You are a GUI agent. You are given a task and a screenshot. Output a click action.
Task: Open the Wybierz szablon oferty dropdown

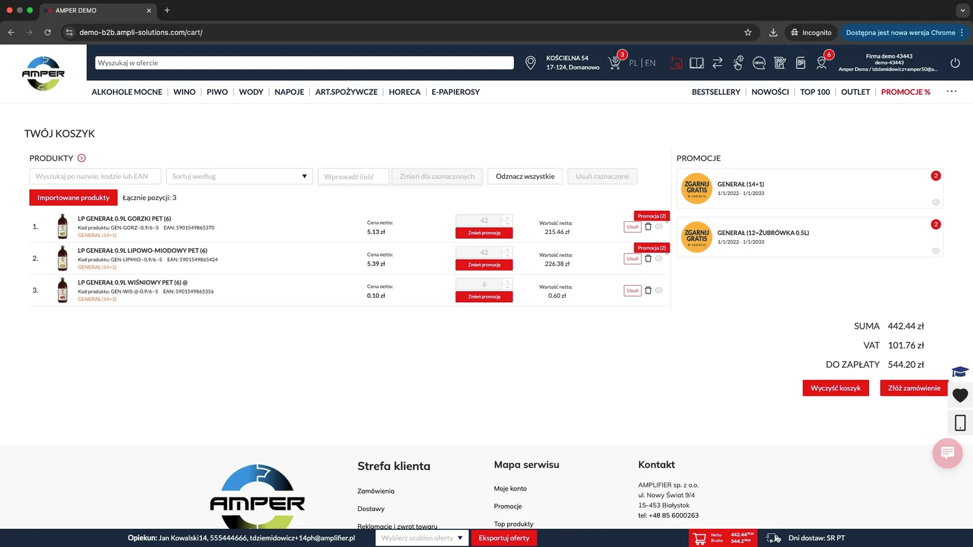pyautogui.click(x=422, y=538)
